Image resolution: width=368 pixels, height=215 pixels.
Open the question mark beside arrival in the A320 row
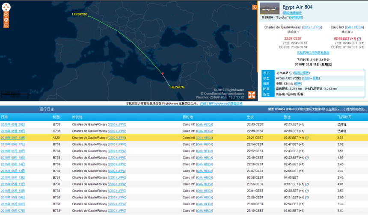tap(307, 138)
